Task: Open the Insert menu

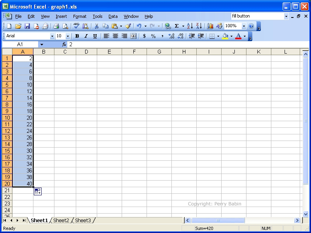Action: click(61, 16)
